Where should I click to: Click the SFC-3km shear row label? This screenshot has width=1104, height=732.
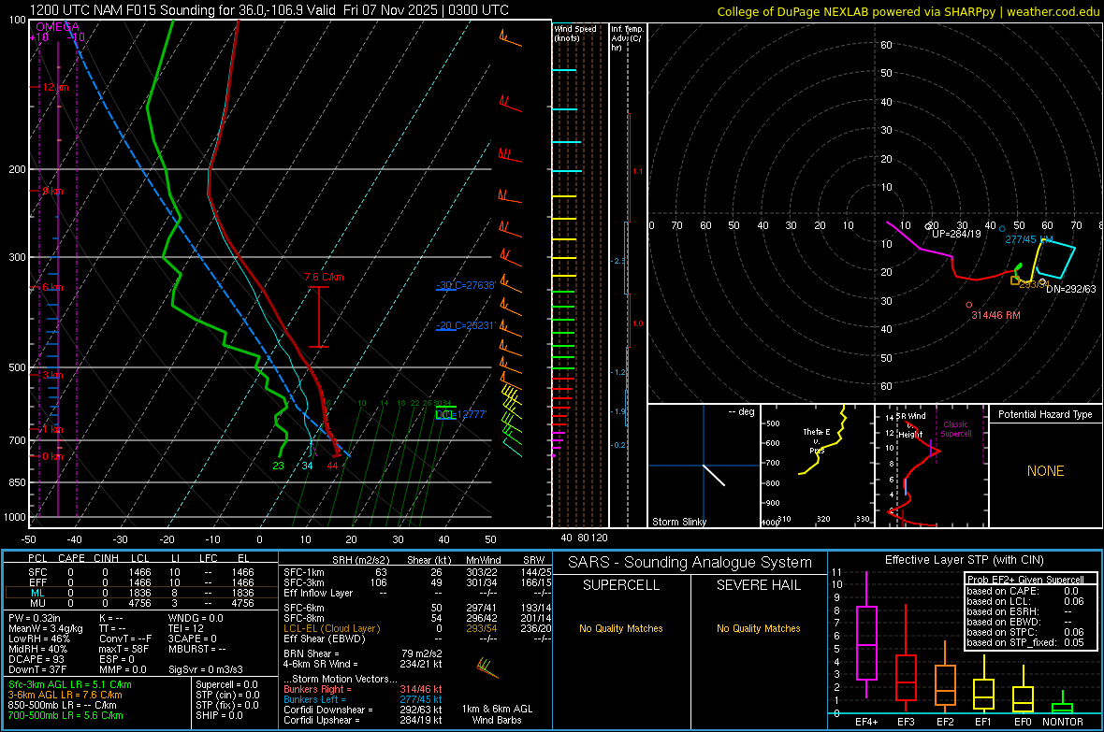303,582
